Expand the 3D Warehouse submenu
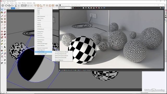Viewport: 167px width, 94px height. [44, 29]
